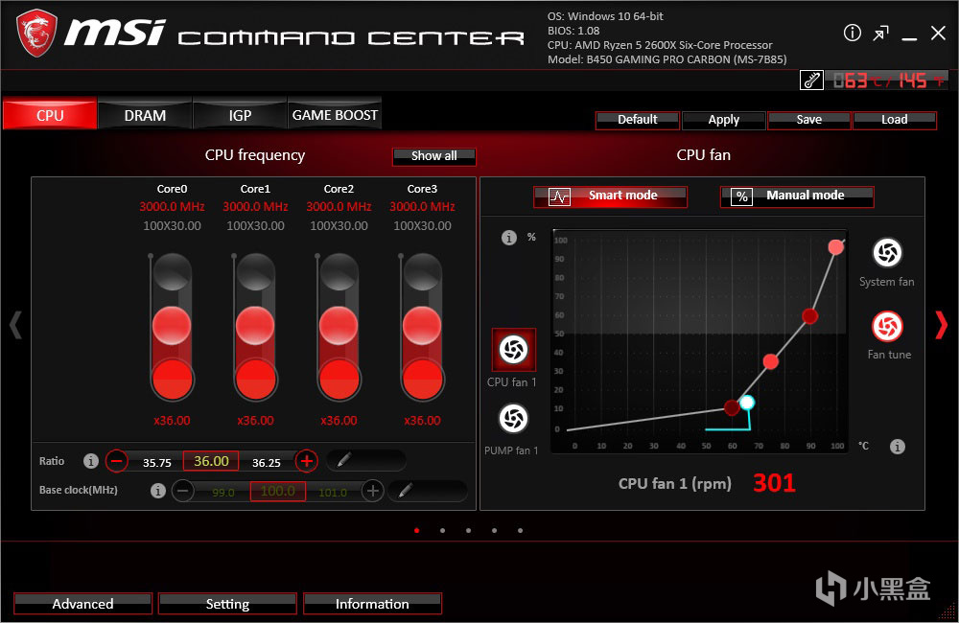Open the info icon in title bar
Viewport: 959px width, 623px height.
852,33
